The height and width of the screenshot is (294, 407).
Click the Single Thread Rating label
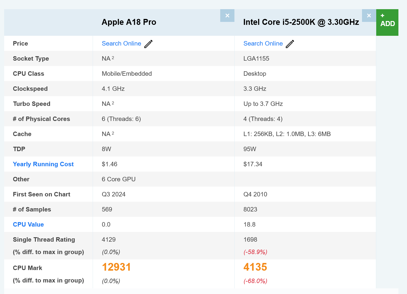pyautogui.click(x=44, y=240)
